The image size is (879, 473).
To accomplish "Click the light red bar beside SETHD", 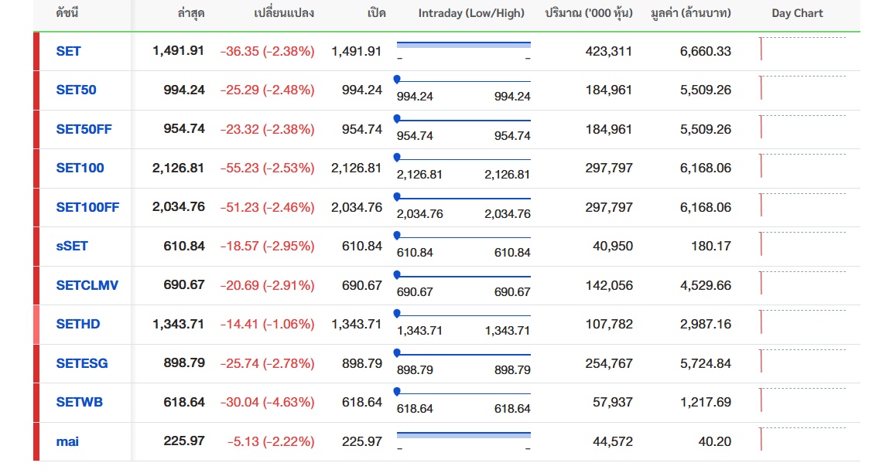I will 36,324.
